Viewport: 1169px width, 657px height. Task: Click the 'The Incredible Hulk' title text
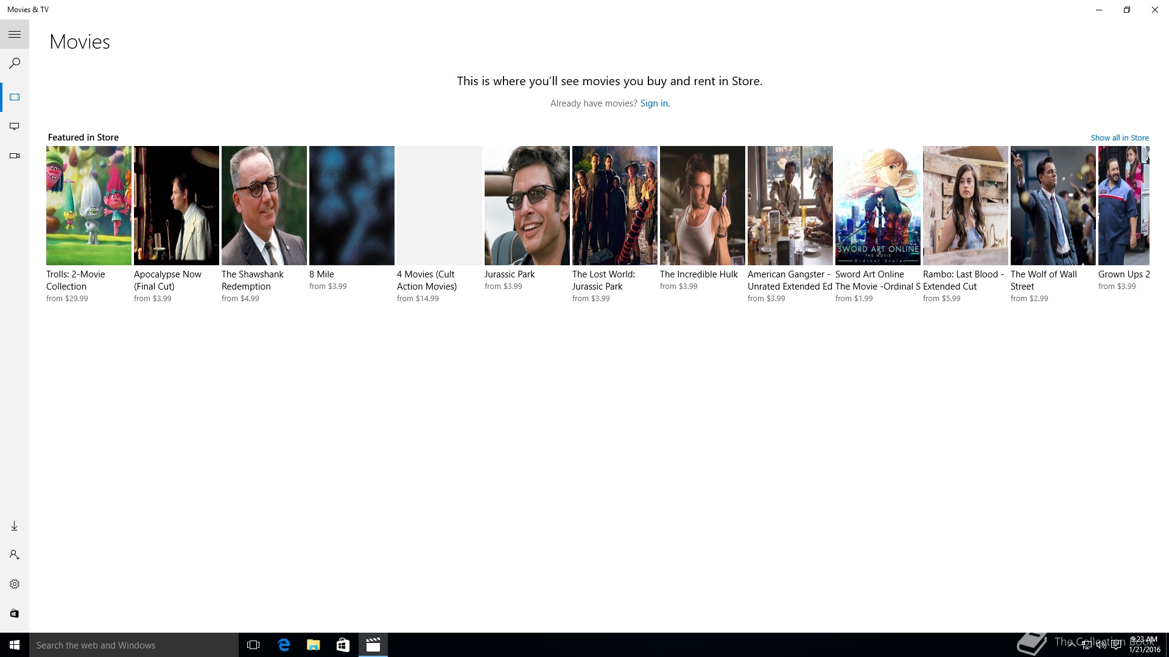coord(699,274)
